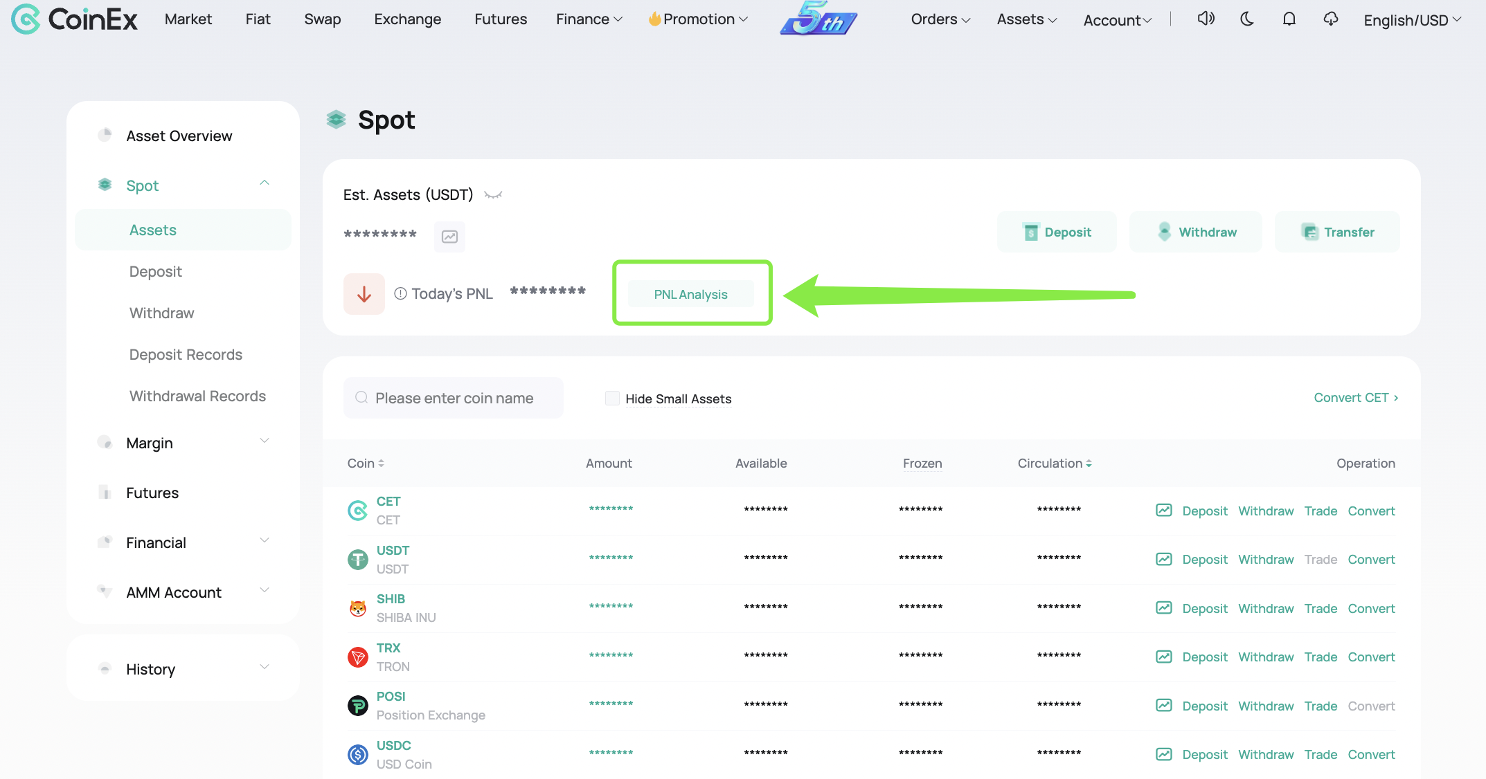
Task: Open the Assets dropdown in top bar
Action: coord(1027,19)
